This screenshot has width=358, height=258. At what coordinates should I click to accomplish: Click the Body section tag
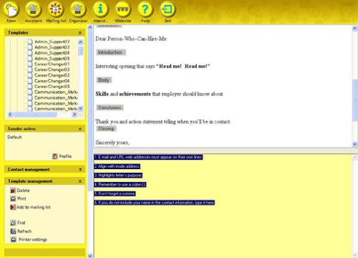pyautogui.click(x=104, y=80)
